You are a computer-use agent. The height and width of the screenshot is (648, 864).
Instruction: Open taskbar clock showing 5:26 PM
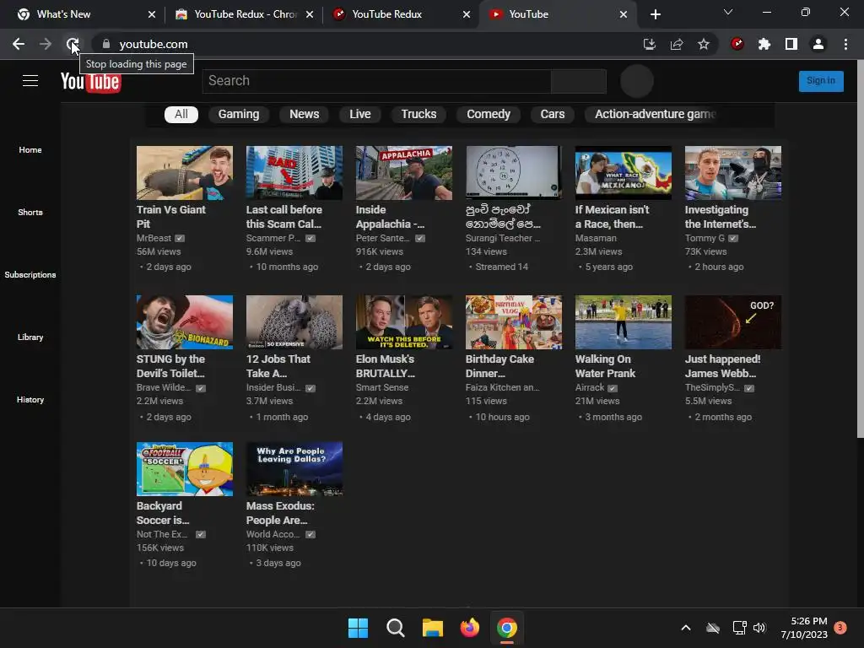pyautogui.click(x=804, y=628)
